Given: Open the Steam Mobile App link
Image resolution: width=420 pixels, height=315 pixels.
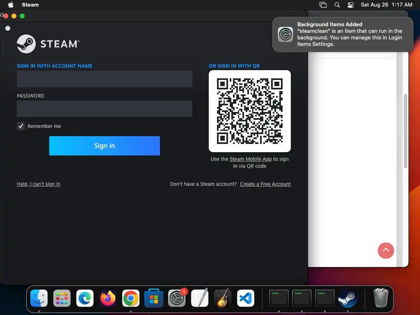Looking at the screenshot, I should click(x=251, y=159).
